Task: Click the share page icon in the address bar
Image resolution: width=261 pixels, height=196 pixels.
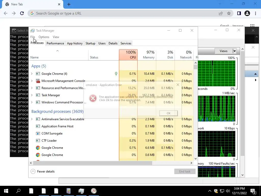Action: [x=221, y=13]
